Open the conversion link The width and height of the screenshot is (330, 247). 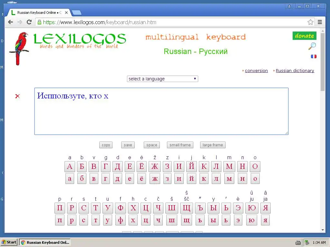coord(256,70)
